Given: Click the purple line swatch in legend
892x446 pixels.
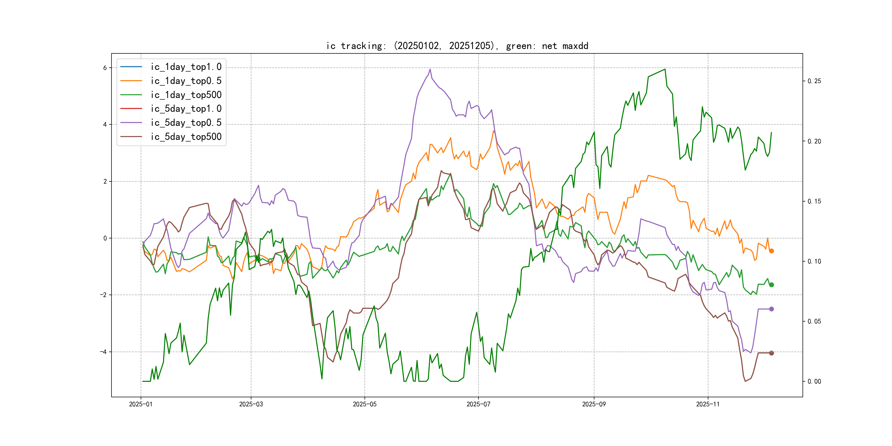Looking at the screenshot, I should click(x=131, y=123).
